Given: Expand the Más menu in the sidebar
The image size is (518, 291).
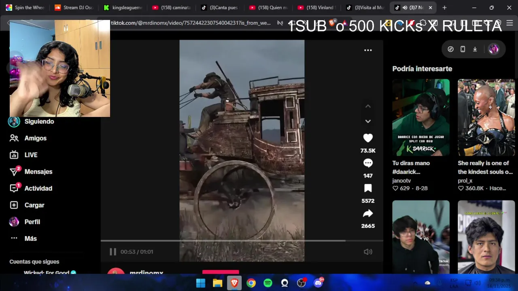Looking at the screenshot, I should (x=31, y=238).
